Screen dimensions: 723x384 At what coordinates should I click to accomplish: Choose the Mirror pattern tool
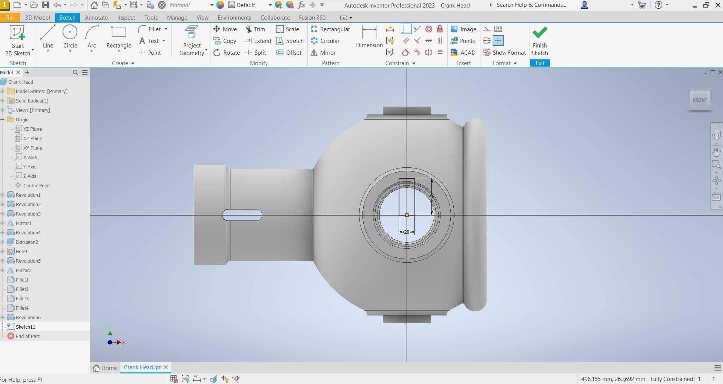click(323, 52)
